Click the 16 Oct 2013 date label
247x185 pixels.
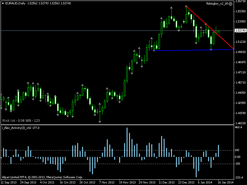pos(68,183)
